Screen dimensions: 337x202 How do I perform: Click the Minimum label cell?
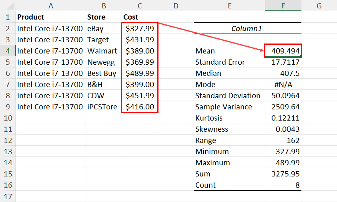tap(230, 151)
